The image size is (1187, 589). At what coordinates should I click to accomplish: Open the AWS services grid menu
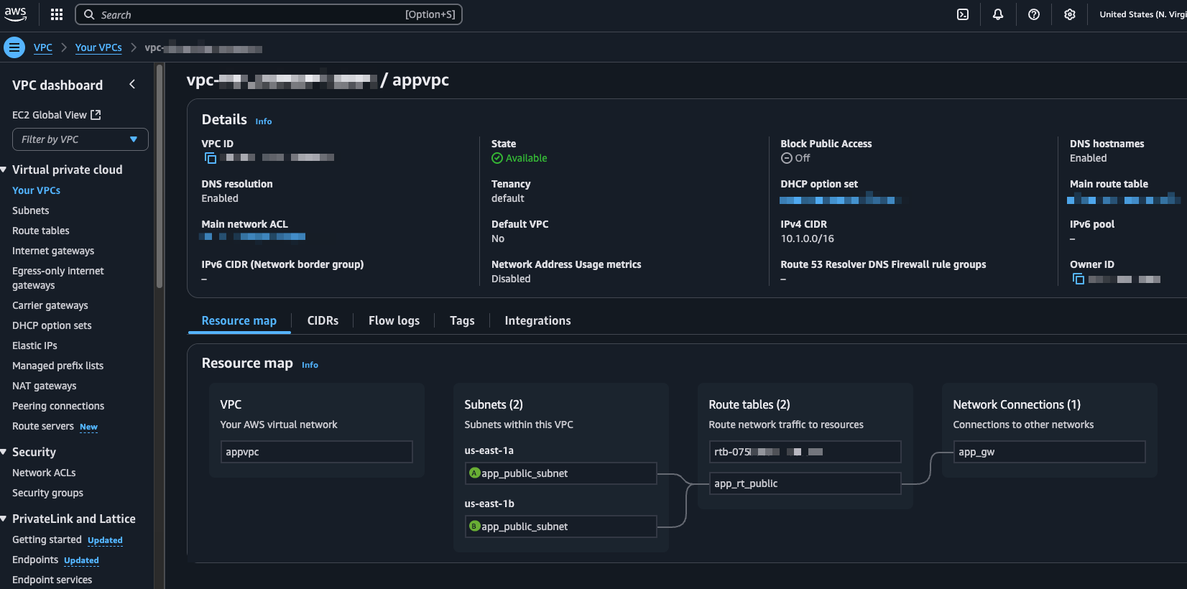(x=57, y=14)
